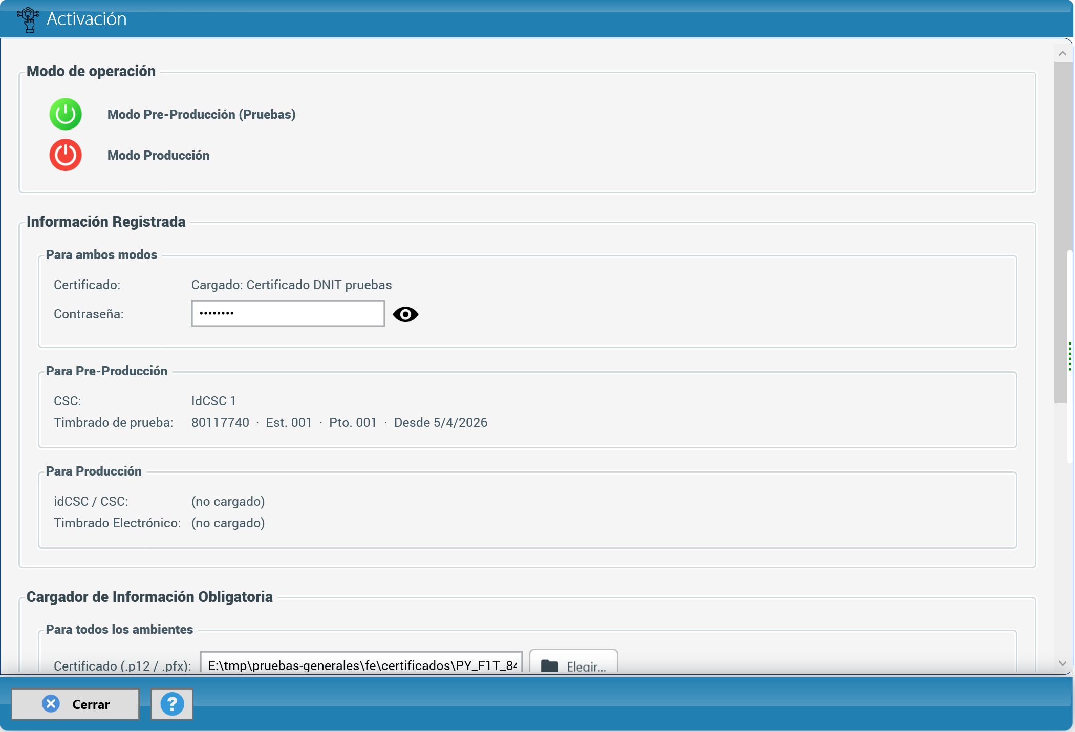Show password with the eye icon
The width and height of the screenshot is (1075, 732).
point(405,314)
